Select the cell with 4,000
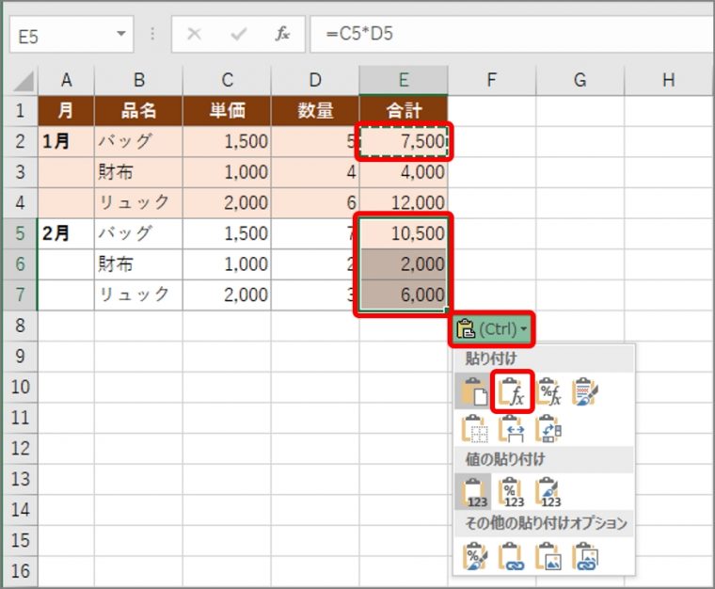715x589 pixels. coord(404,172)
